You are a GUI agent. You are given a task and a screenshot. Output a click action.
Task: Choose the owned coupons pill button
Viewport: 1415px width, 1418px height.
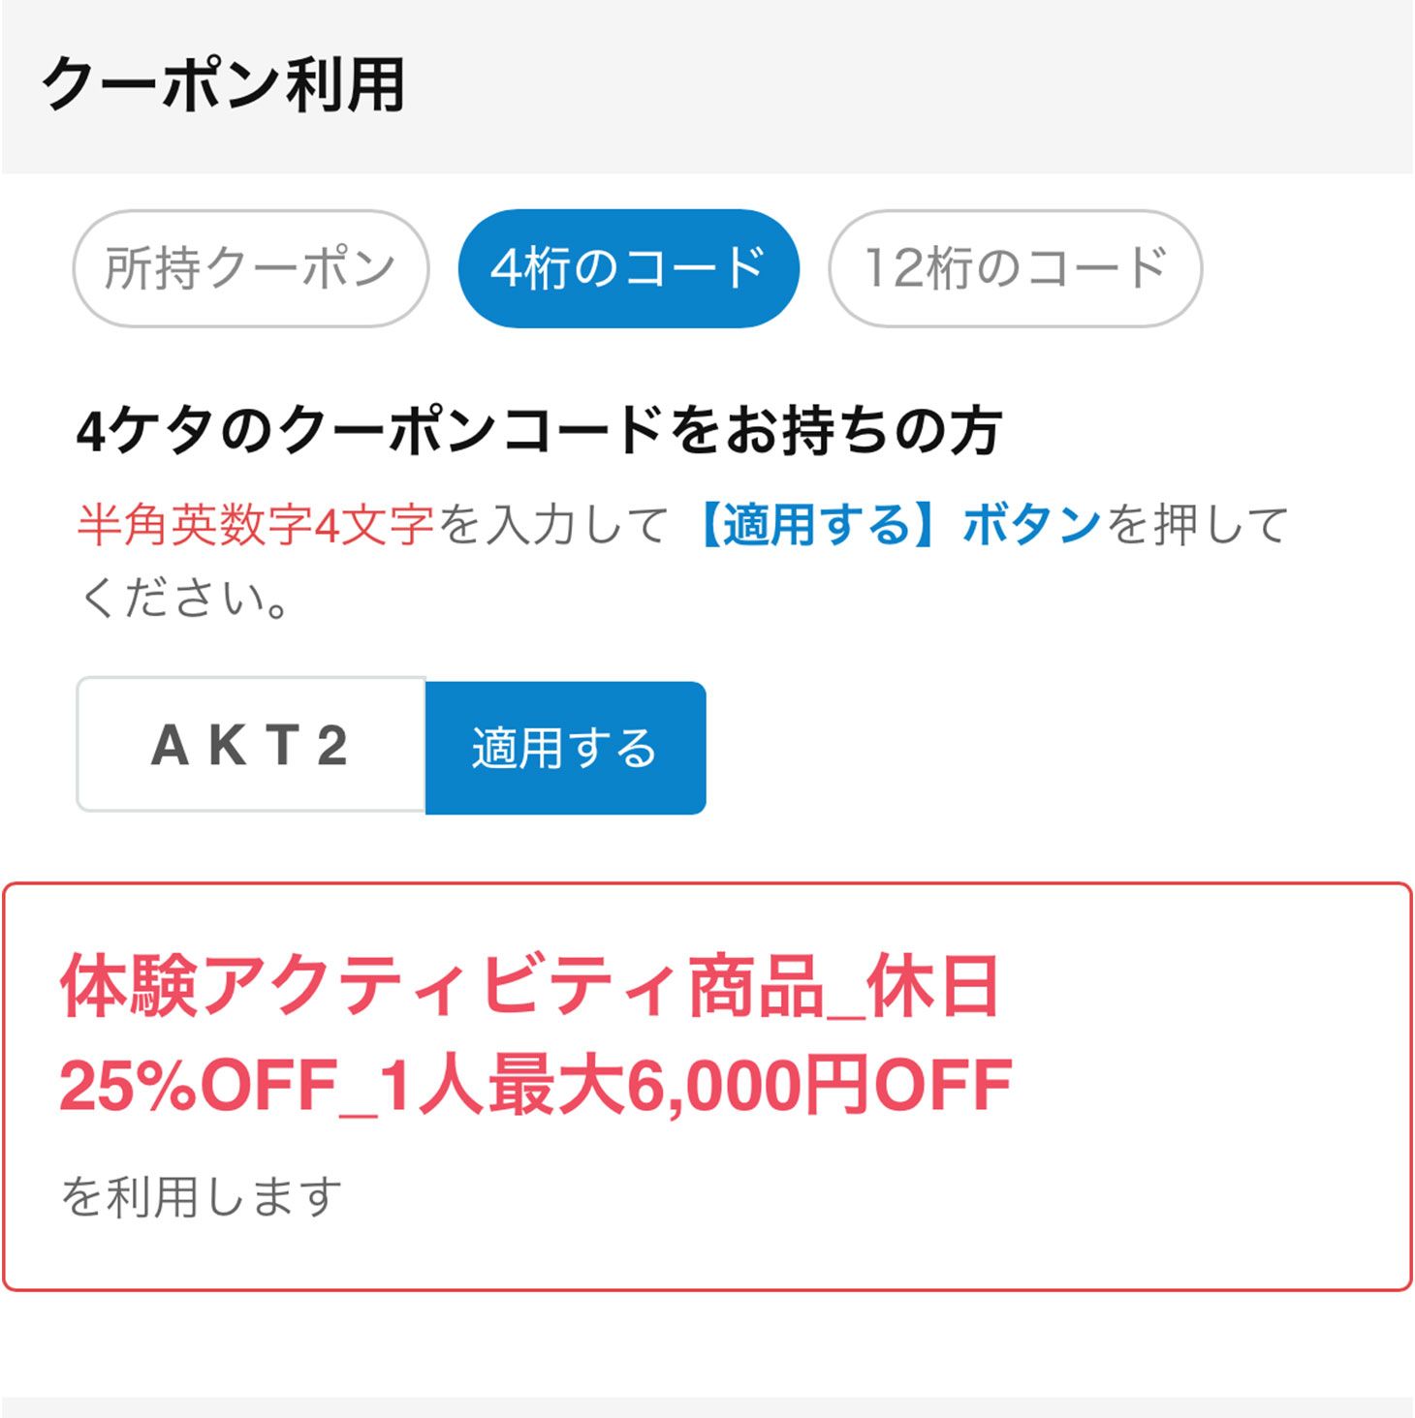(252, 268)
